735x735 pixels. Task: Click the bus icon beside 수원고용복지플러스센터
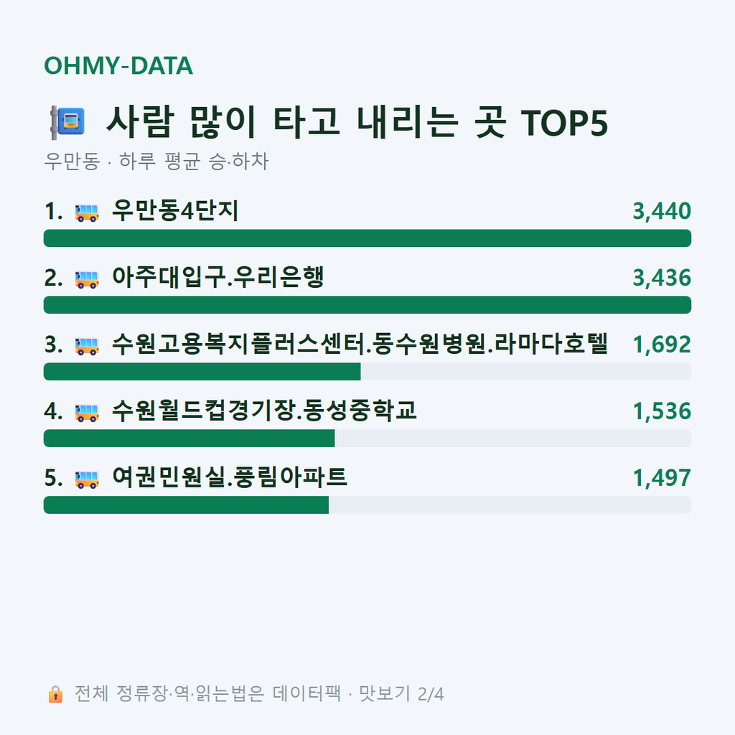click(x=87, y=346)
